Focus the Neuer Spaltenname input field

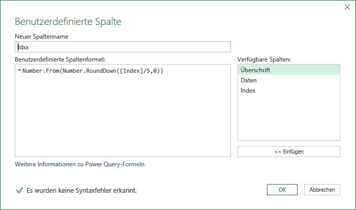(x=123, y=47)
